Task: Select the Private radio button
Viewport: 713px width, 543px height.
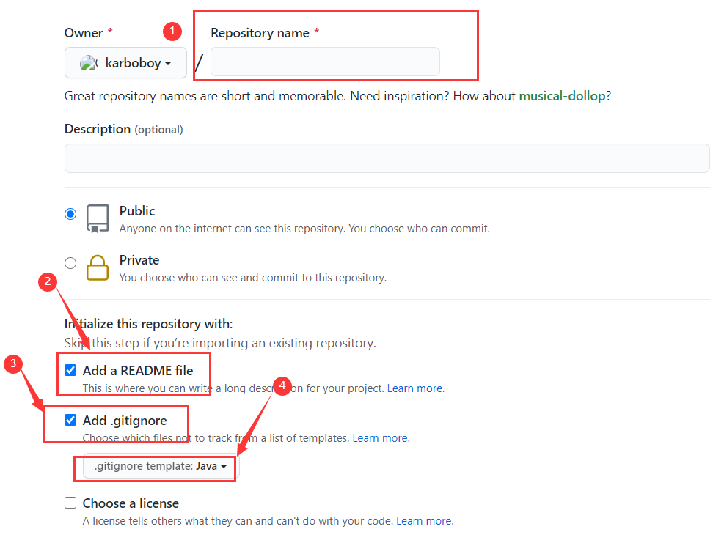Action: click(x=70, y=262)
